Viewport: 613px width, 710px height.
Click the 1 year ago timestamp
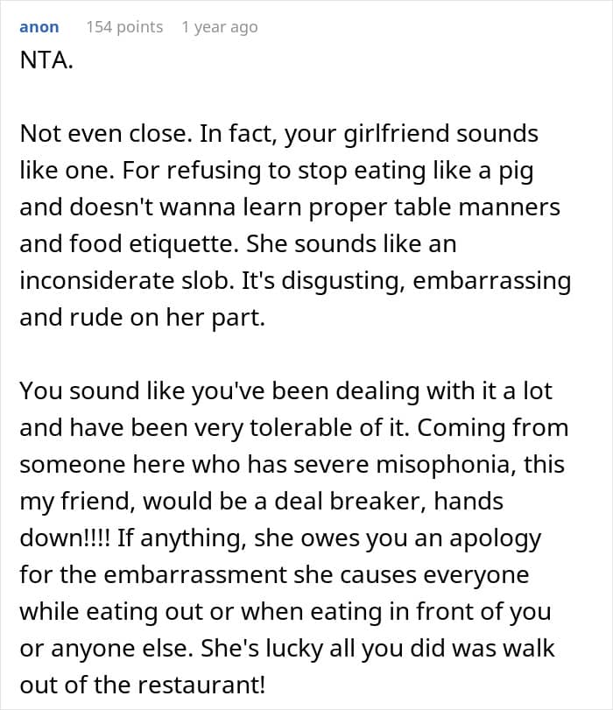(219, 27)
